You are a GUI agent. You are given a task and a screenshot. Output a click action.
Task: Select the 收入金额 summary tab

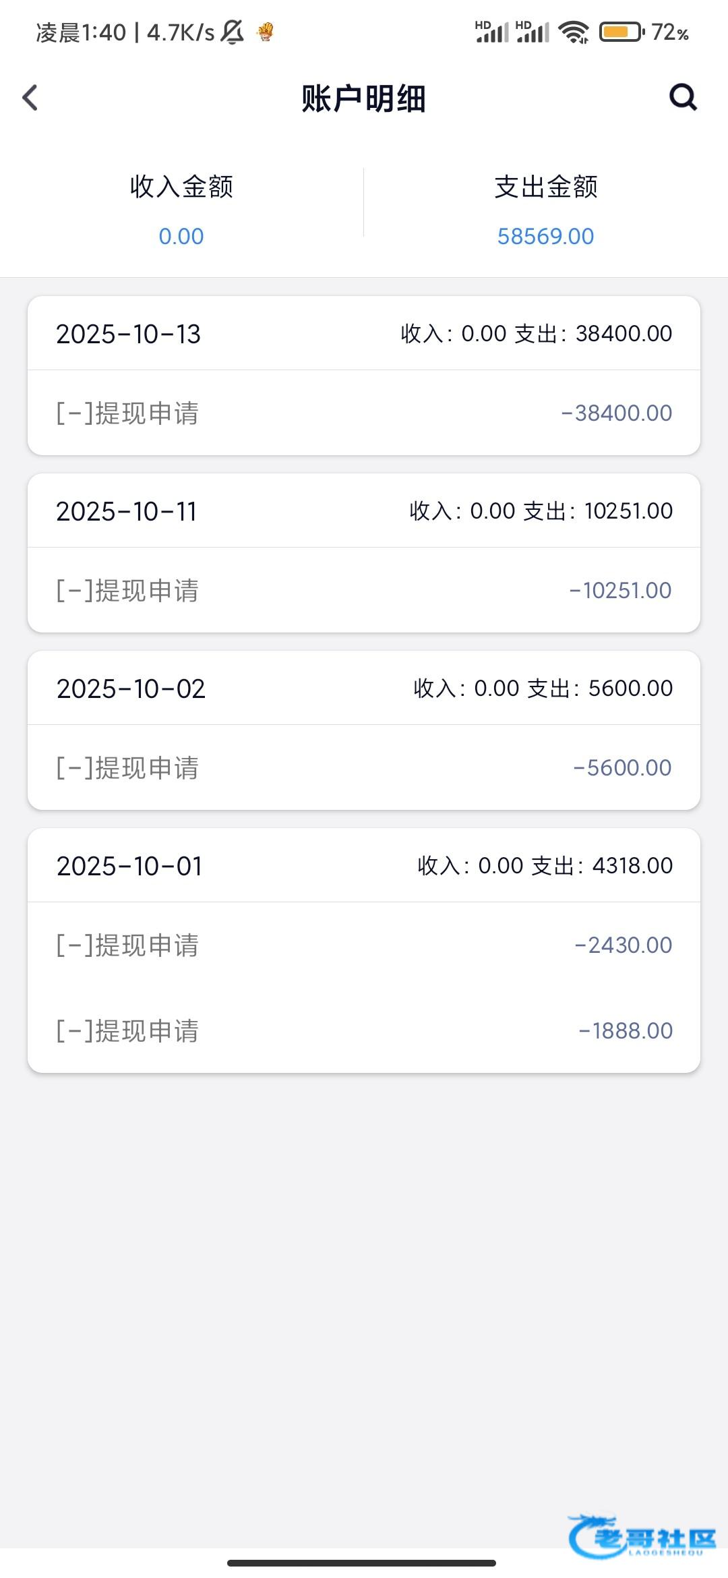(181, 209)
